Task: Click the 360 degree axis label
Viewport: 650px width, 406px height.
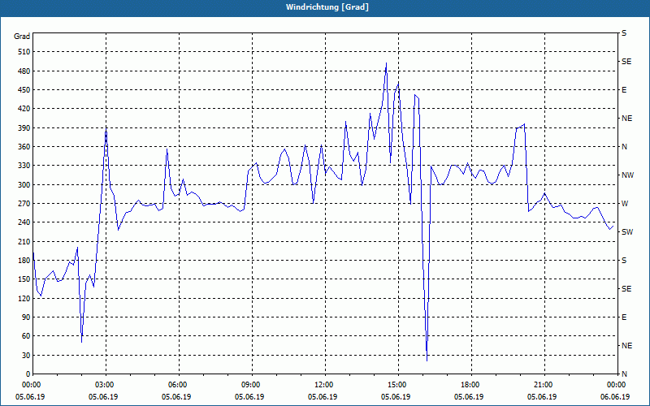Action: [x=24, y=147]
